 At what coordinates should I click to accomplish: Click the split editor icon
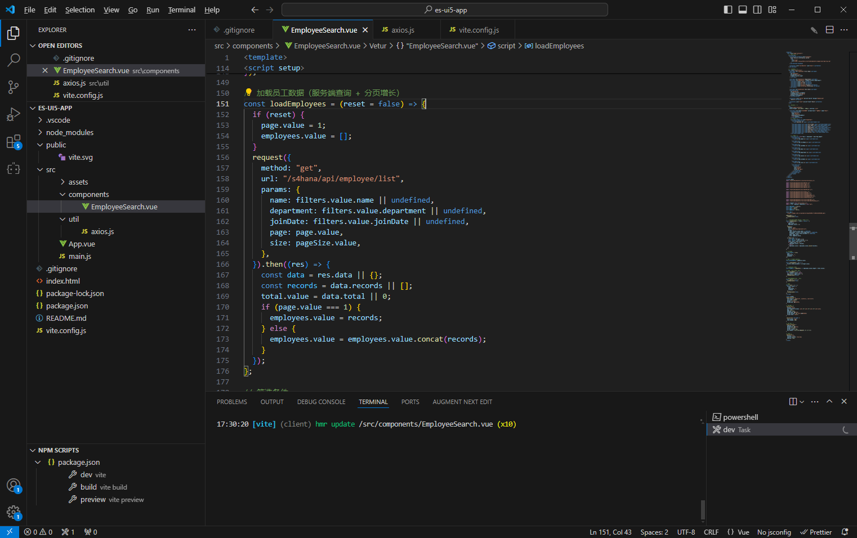coord(829,30)
